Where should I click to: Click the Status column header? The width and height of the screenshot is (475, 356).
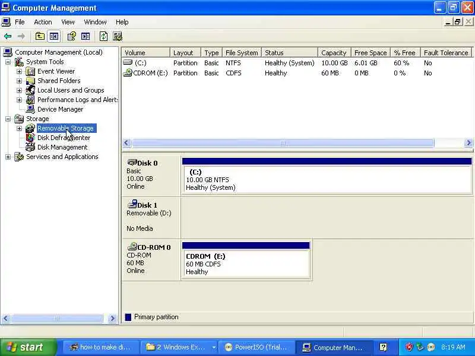tap(289, 53)
